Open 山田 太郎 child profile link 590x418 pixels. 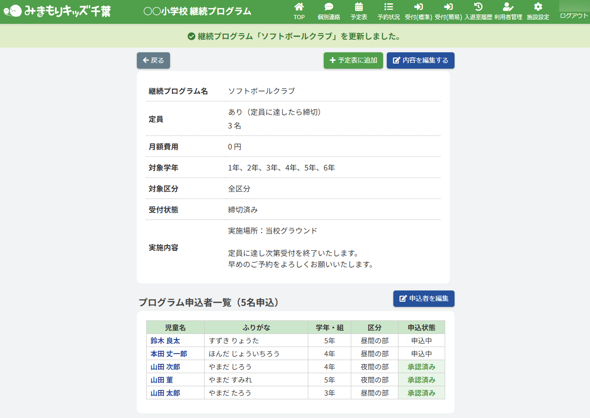coord(165,393)
